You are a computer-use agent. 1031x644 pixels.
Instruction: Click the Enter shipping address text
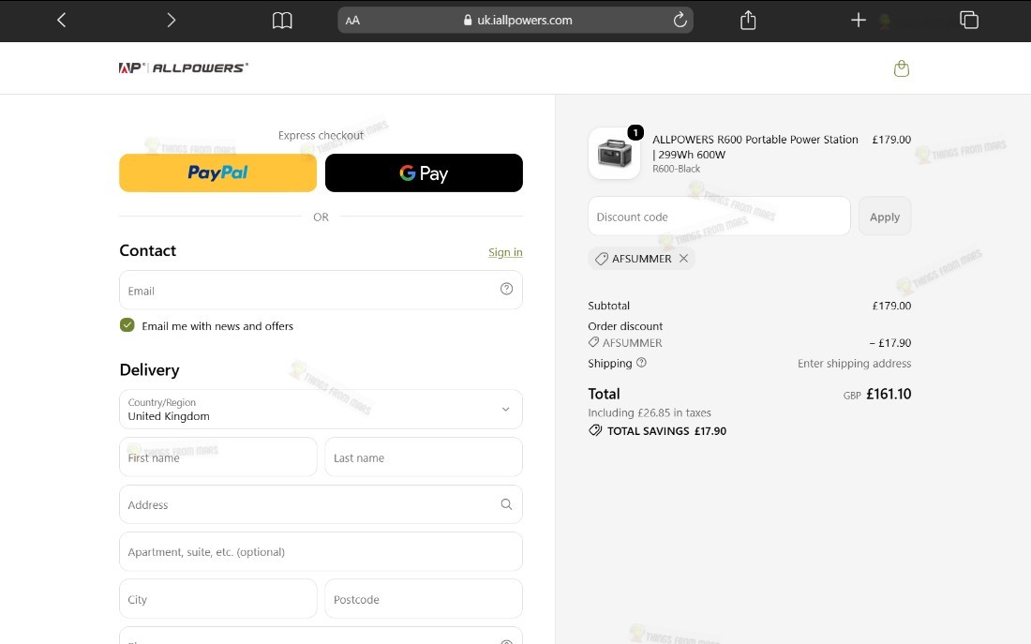[x=854, y=363]
